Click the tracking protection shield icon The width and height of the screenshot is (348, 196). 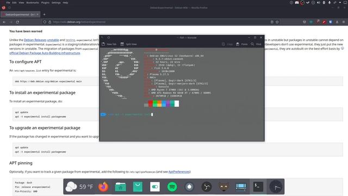(x=45, y=22)
